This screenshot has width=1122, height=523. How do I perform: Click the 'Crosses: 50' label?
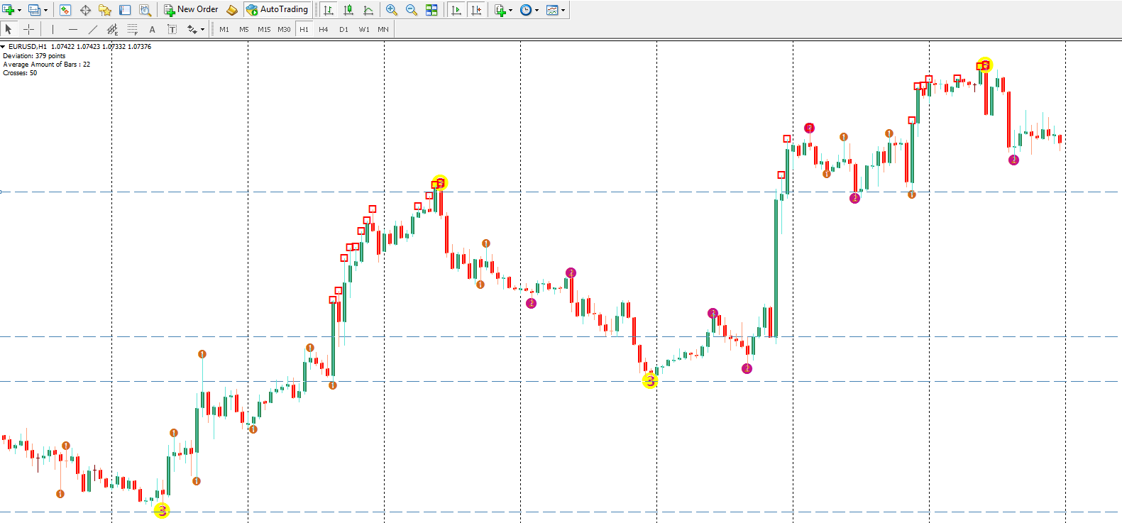pyautogui.click(x=20, y=72)
